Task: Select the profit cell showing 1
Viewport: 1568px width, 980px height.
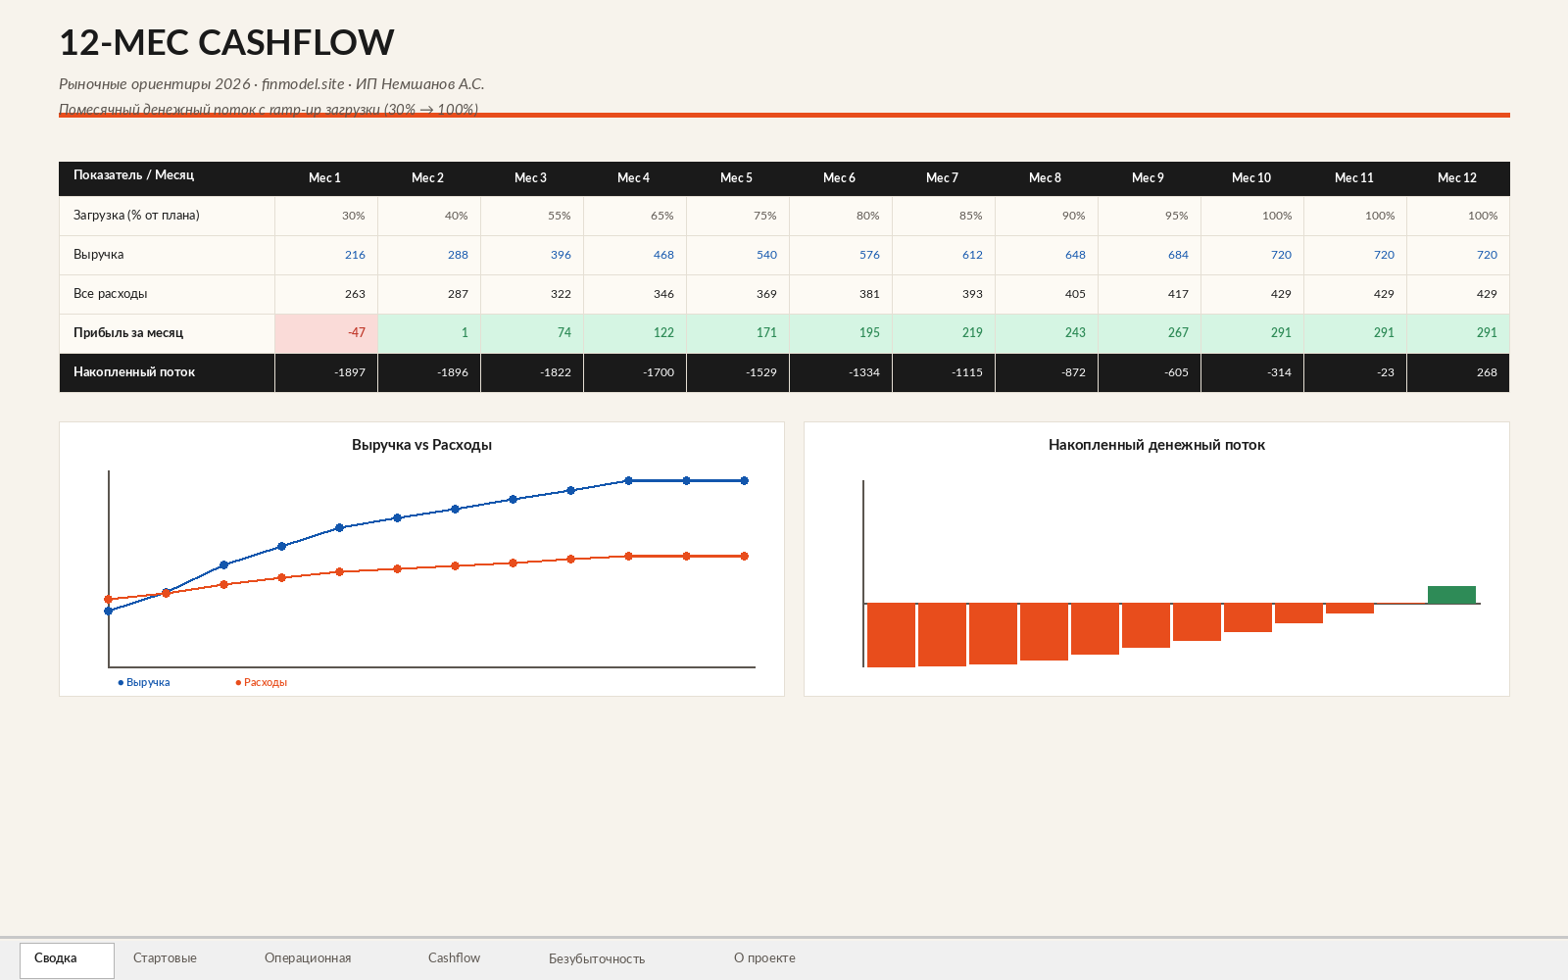Action: (x=429, y=333)
